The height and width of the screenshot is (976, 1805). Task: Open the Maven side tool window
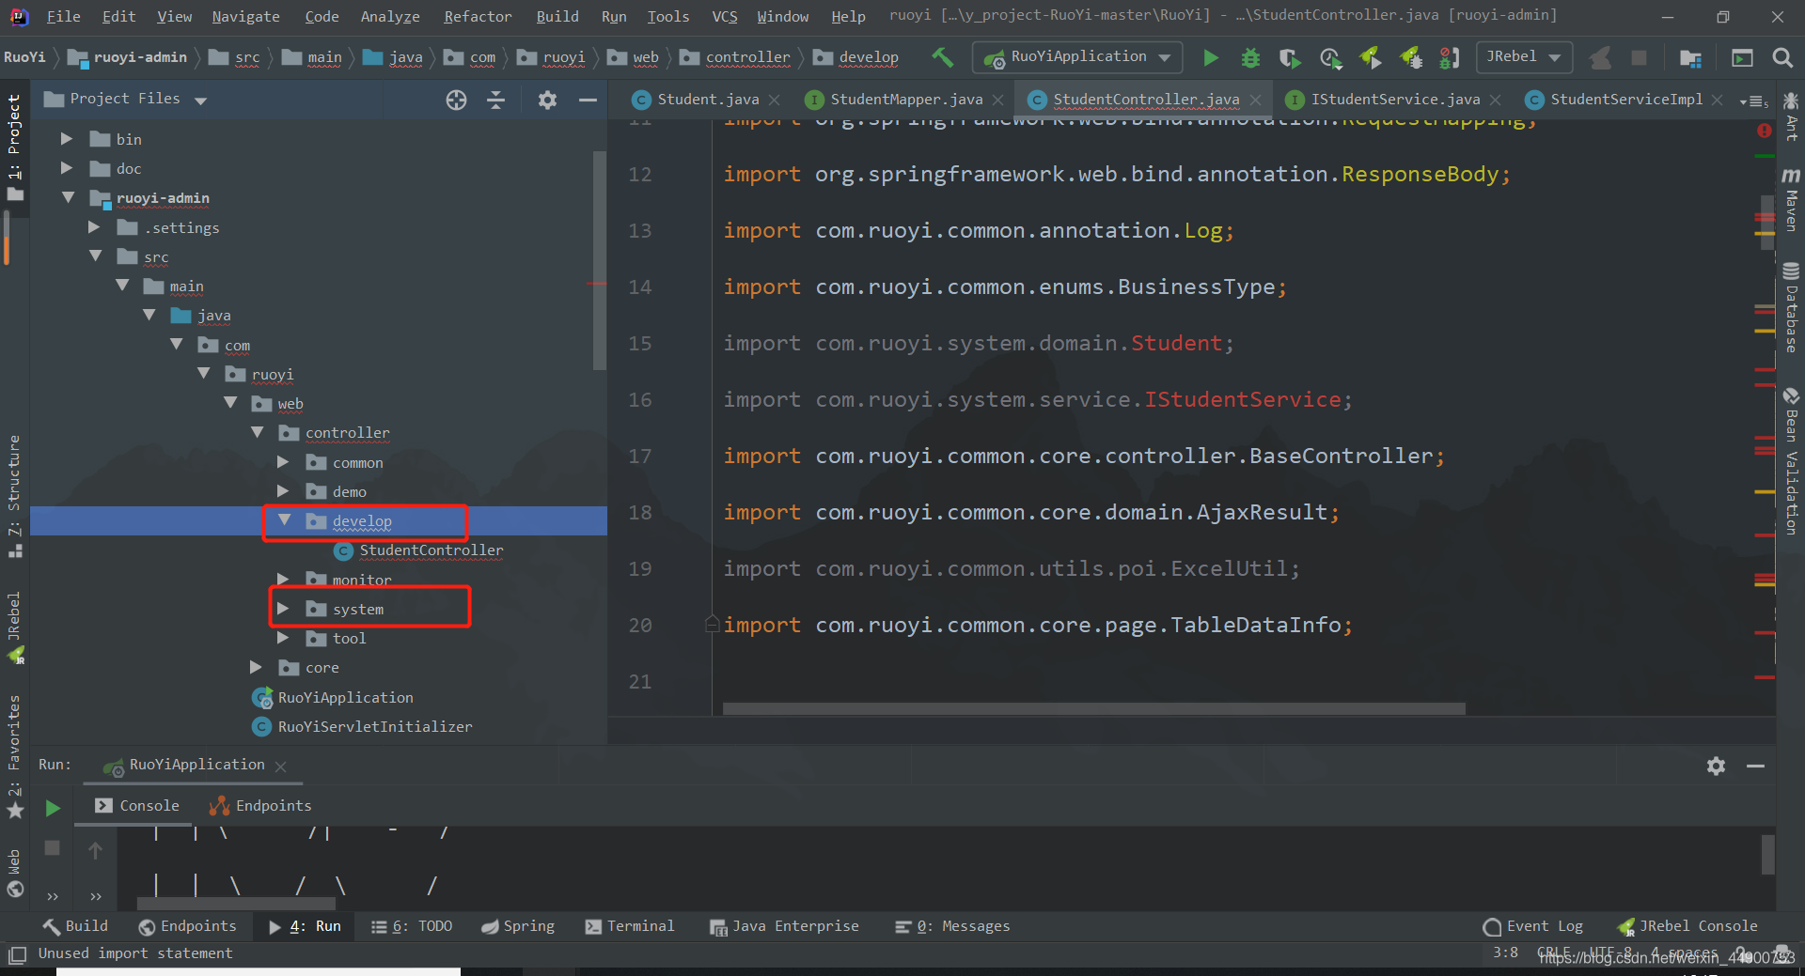click(1791, 198)
